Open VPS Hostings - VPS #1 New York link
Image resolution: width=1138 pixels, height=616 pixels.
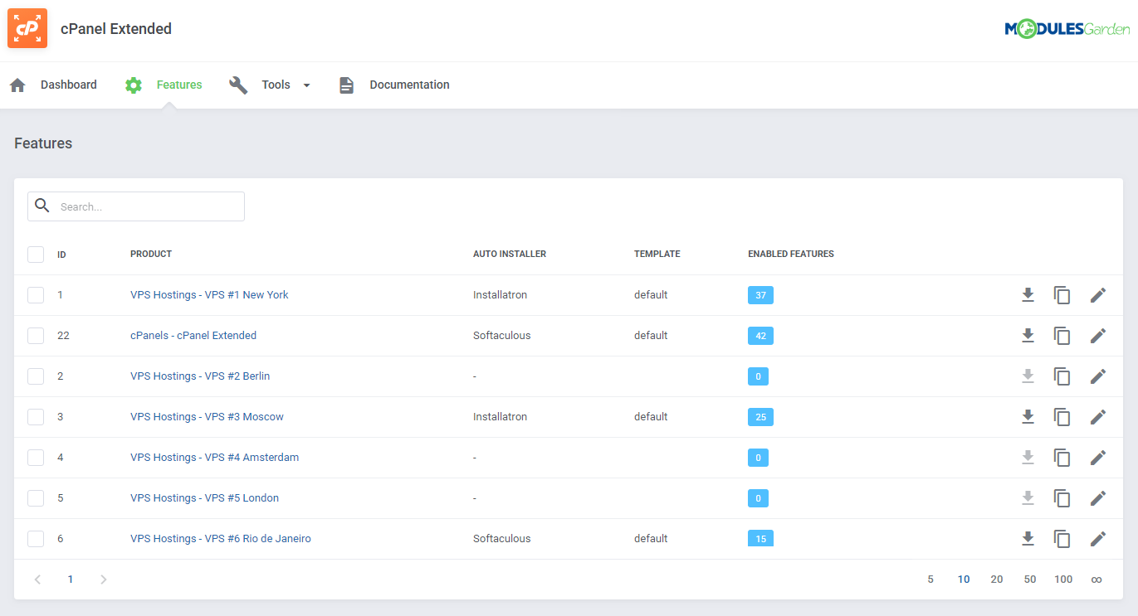pyautogui.click(x=209, y=294)
